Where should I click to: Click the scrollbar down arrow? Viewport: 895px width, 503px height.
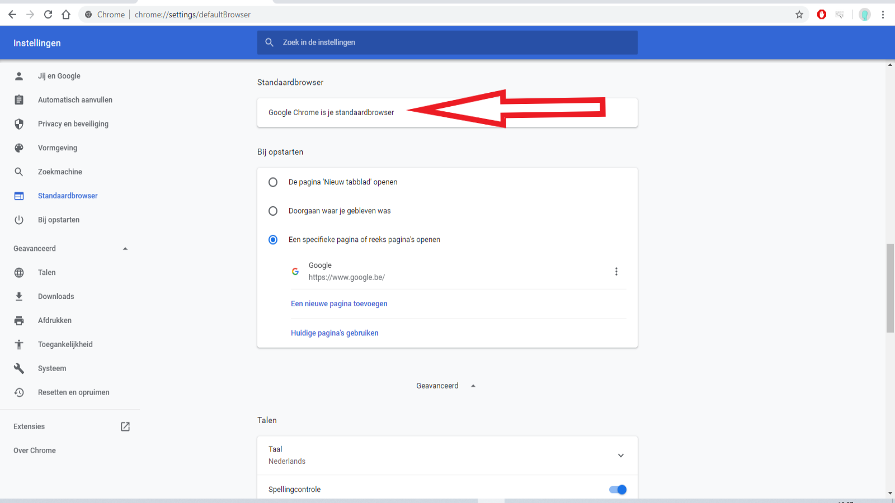pos(890,493)
